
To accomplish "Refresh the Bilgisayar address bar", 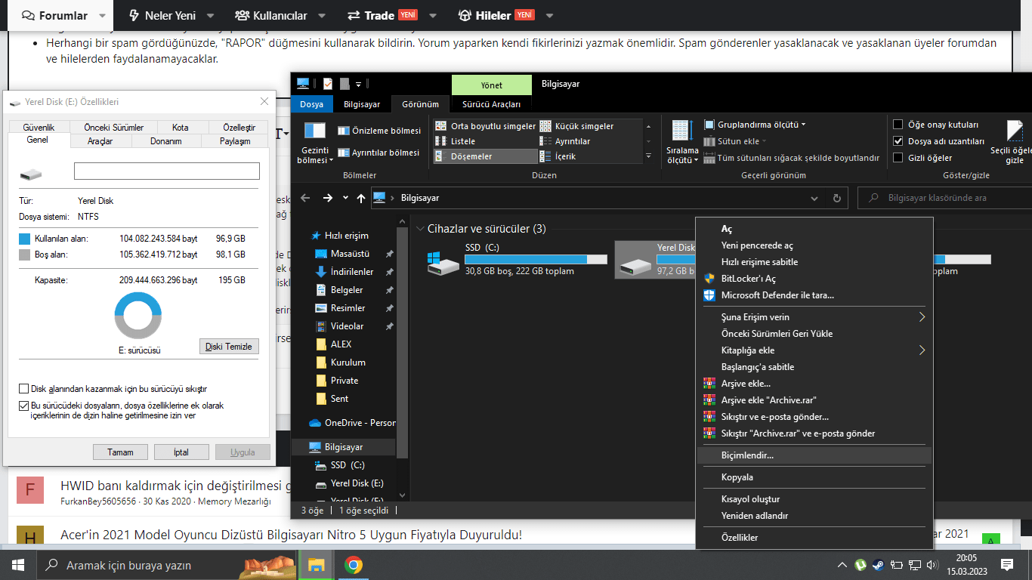I will pyautogui.click(x=836, y=198).
